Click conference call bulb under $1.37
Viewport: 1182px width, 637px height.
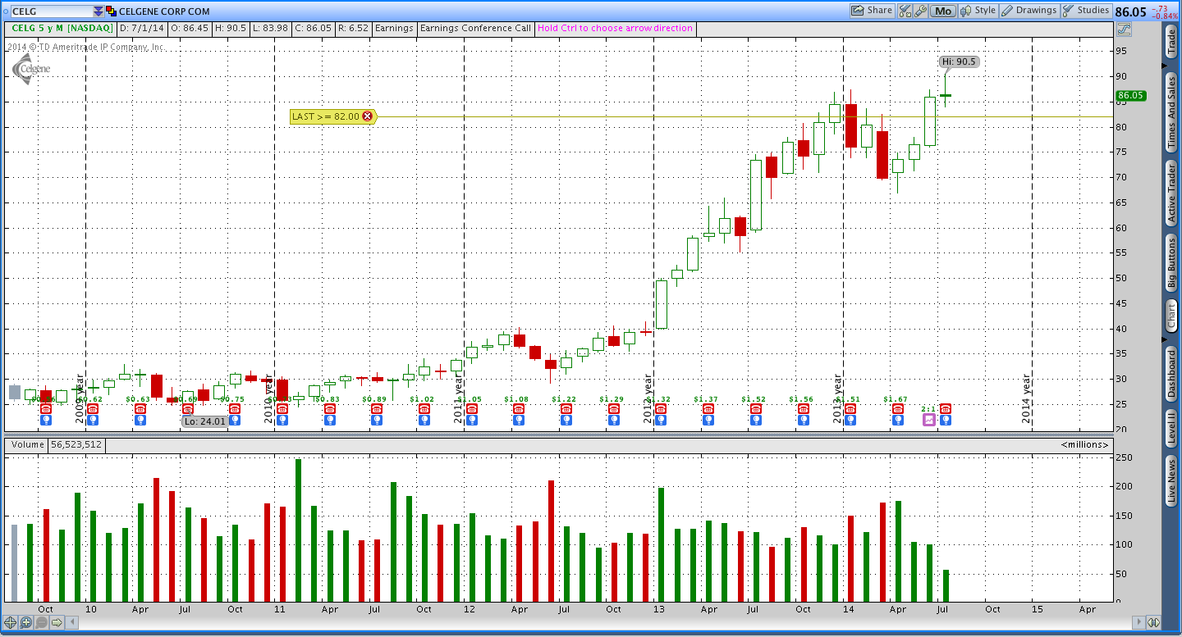(708, 420)
